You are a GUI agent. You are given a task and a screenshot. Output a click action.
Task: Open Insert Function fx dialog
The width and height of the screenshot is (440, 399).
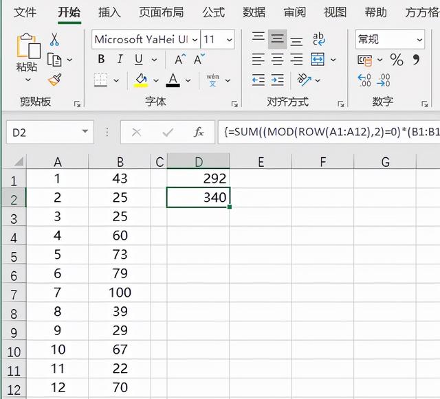coord(199,132)
